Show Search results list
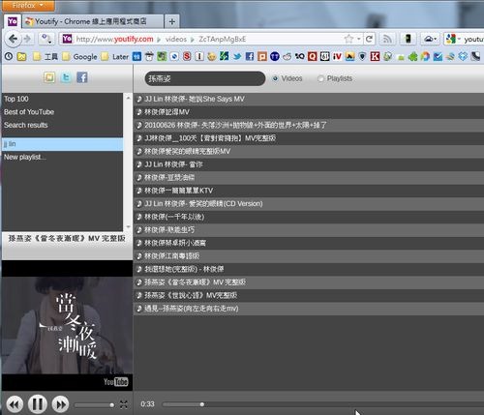Screen dimensions: 484x415 click(x=62, y=125)
